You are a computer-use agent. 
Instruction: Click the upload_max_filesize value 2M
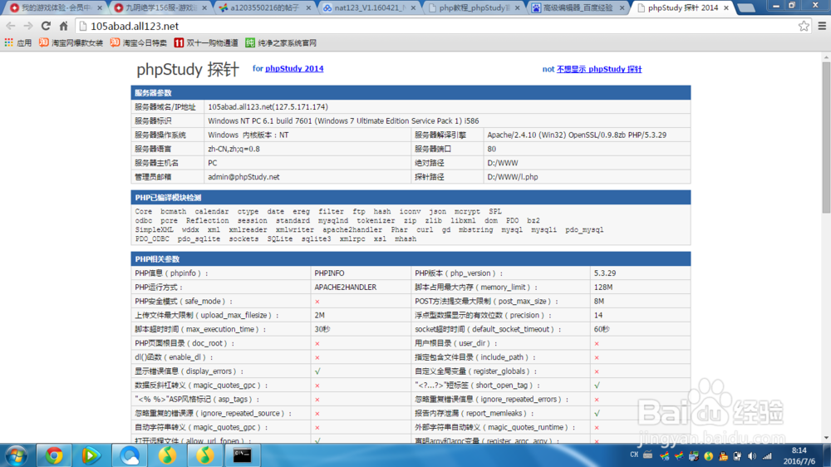point(319,315)
